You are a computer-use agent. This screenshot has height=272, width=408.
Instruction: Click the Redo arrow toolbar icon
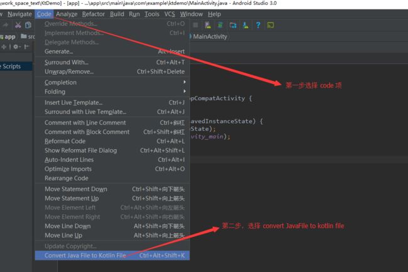click(6, 25)
